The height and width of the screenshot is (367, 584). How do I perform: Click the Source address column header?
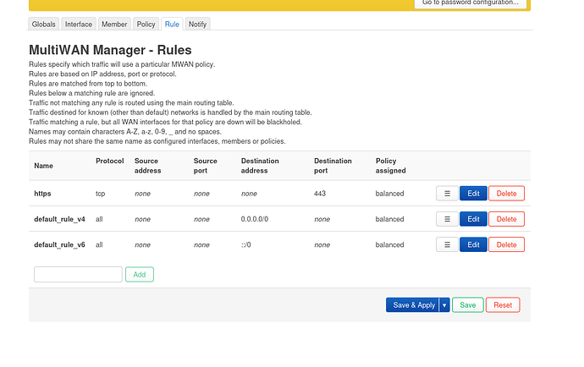[x=148, y=166]
